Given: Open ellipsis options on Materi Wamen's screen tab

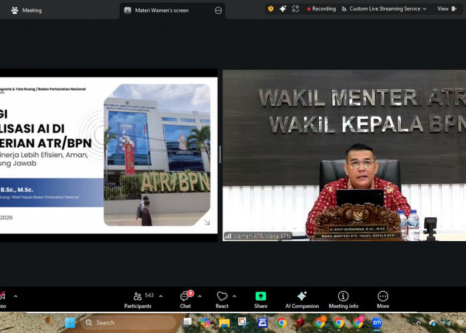Looking at the screenshot, I should (x=218, y=11).
